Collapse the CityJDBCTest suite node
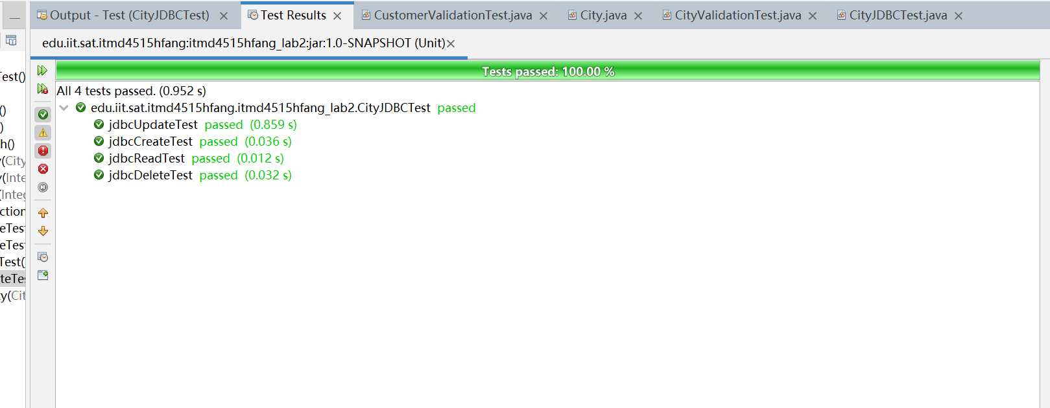Viewport: 1050px width, 408px height. 64,108
